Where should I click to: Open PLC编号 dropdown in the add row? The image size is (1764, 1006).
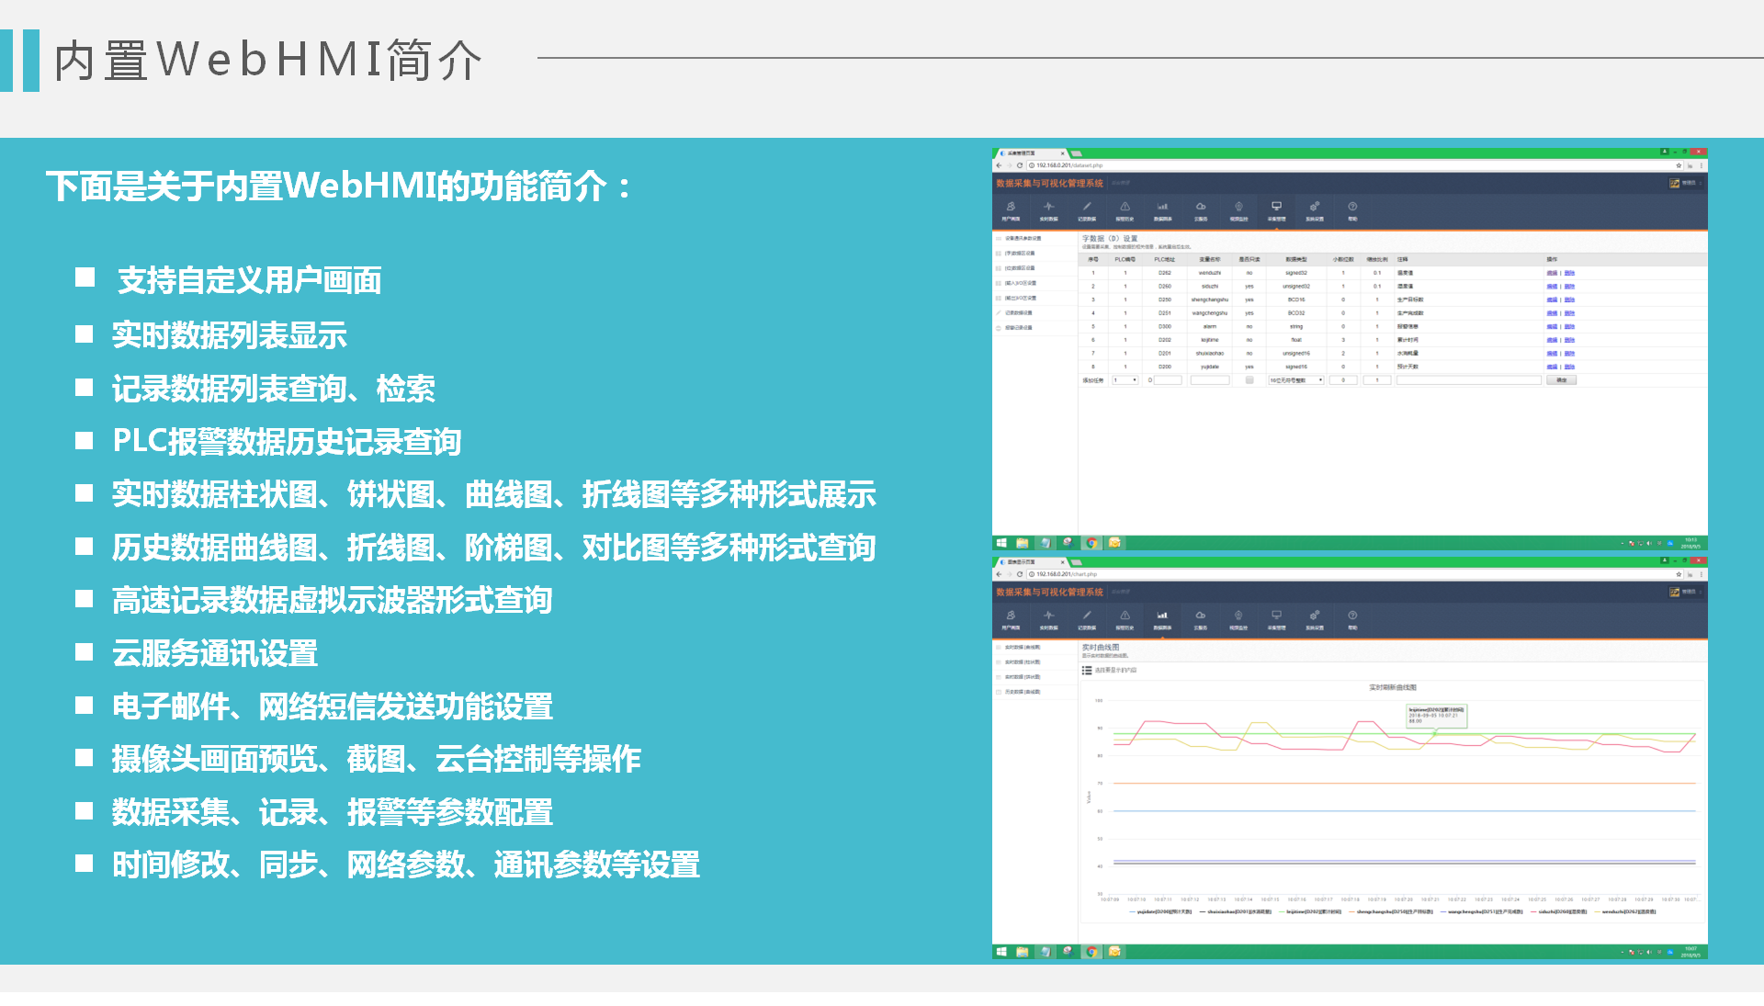[x=1125, y=380]
